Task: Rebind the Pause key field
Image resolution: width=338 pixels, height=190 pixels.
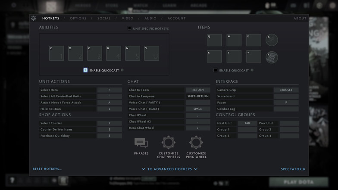Action: pos(286,103)
